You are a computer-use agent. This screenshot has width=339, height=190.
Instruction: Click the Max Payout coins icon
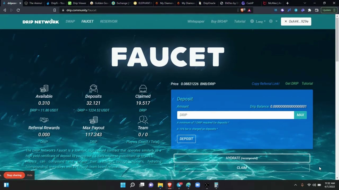pyautogui.click(x=93, y=120)
